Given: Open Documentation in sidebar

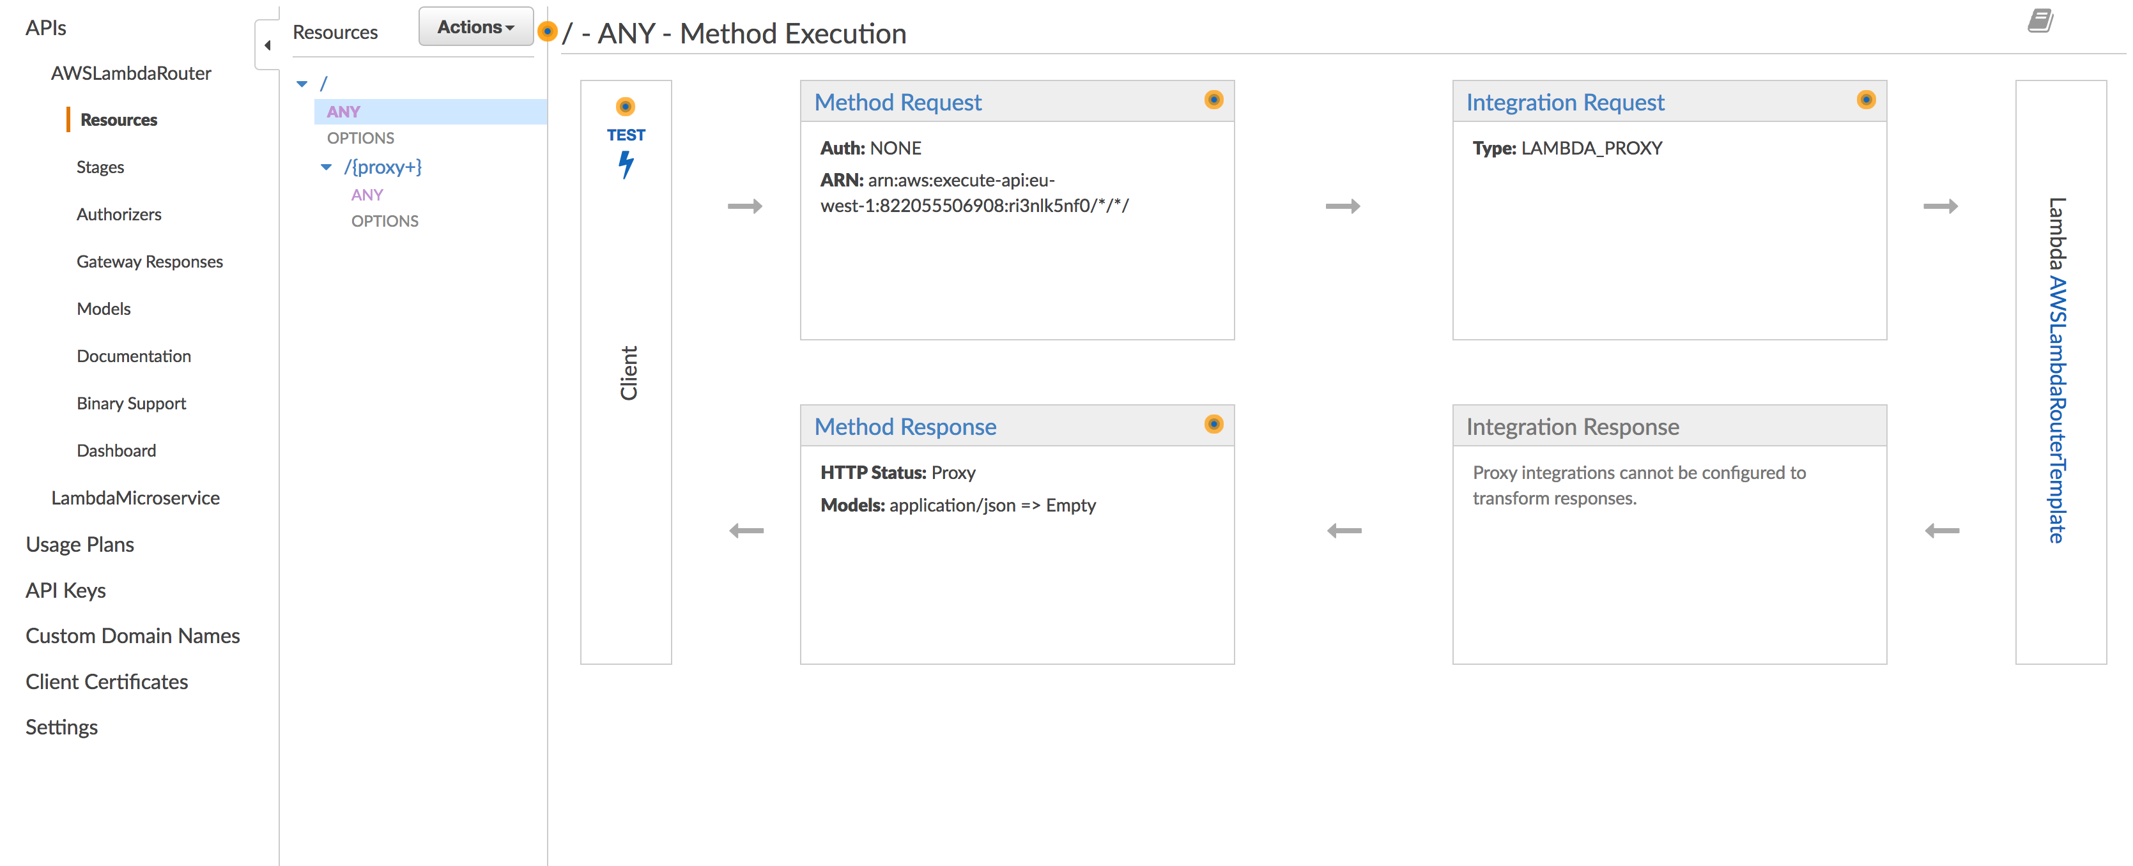Looking at the screenshot, I should (x=134, y=356).
